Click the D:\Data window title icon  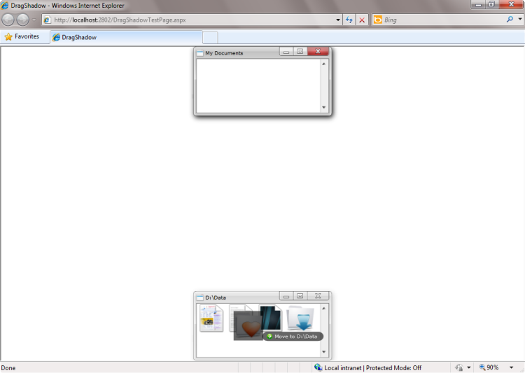(200, 297)
